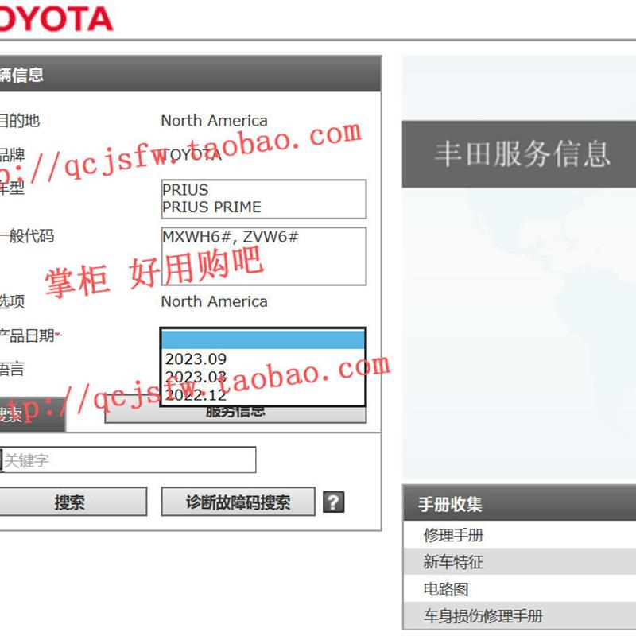Select product date 2023.09
Image resolution: width=636 pixels, height=636 pixels.
tap(264, 359)
